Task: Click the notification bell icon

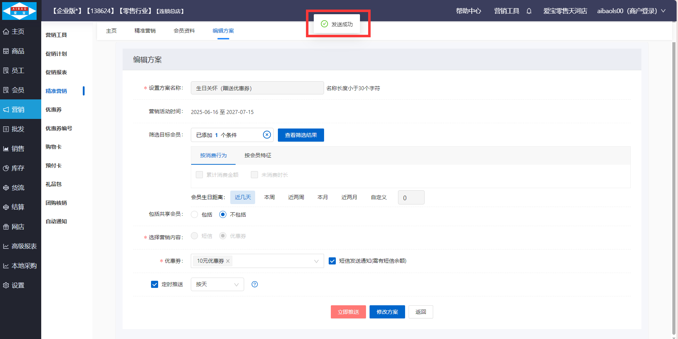Action: (x=529, y=11)
